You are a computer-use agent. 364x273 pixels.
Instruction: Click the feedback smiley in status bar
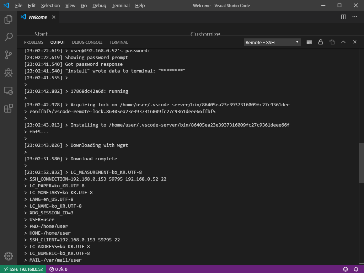346,269
